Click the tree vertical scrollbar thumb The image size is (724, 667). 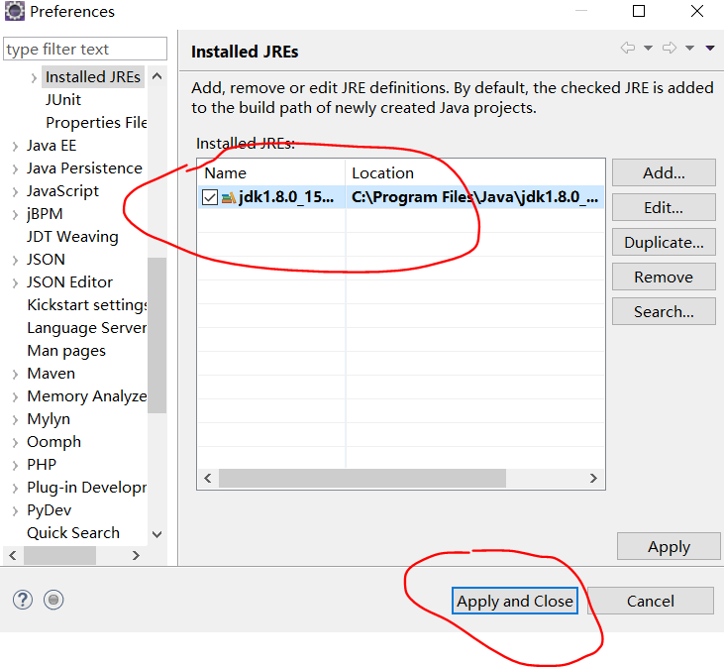click(157, 335)
